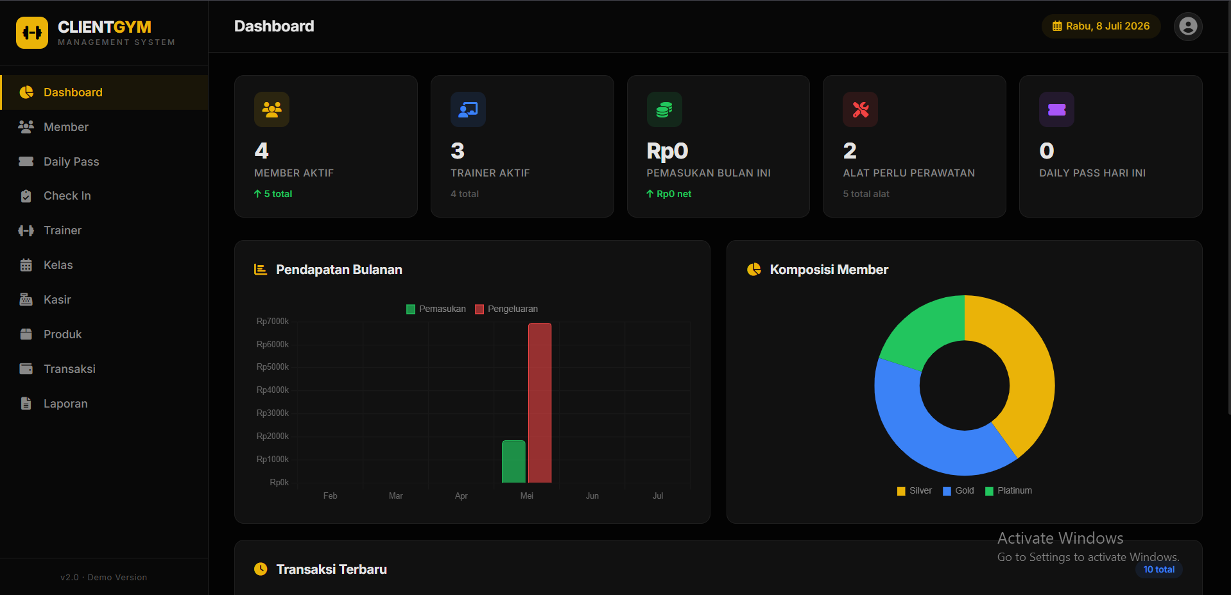Click the Trainer Aktif card icon
This screenshot has height=595, width=1231.
tap(468, 110)
